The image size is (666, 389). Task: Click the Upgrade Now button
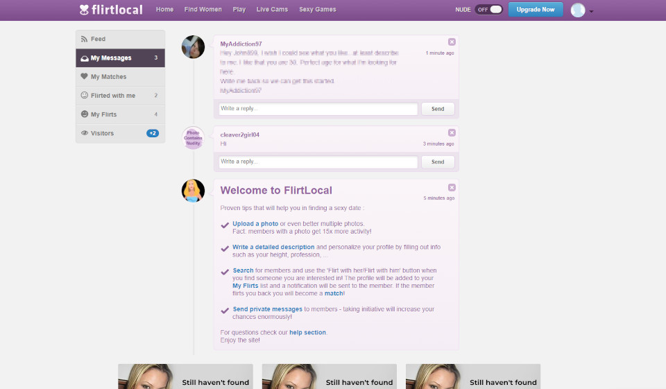click(536, 10)
